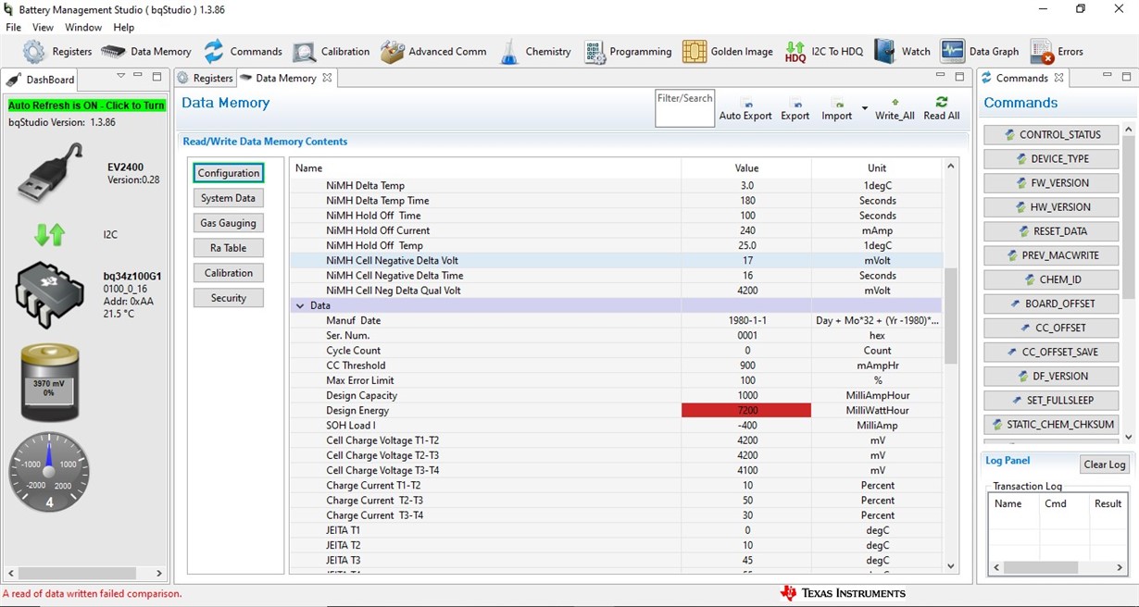Viewport: 1139px width, 607px height.
Task: Send the DEVICE_TYPE command
Action: pyautogui.click(x=1051, y=159)
